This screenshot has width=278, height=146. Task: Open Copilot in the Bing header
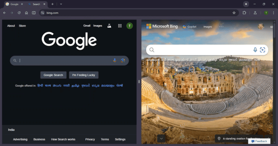tap(189, 27)
